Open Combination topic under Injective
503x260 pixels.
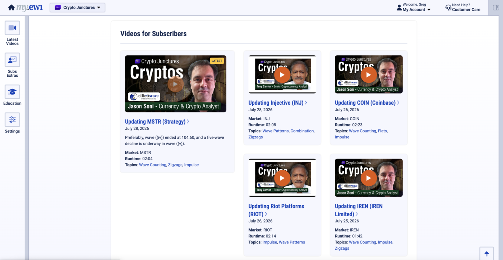302,131
